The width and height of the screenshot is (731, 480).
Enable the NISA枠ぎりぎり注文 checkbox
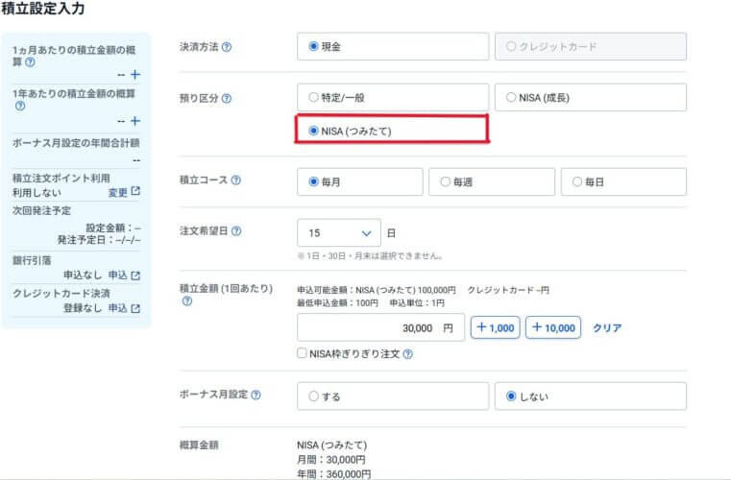point(304,354)
